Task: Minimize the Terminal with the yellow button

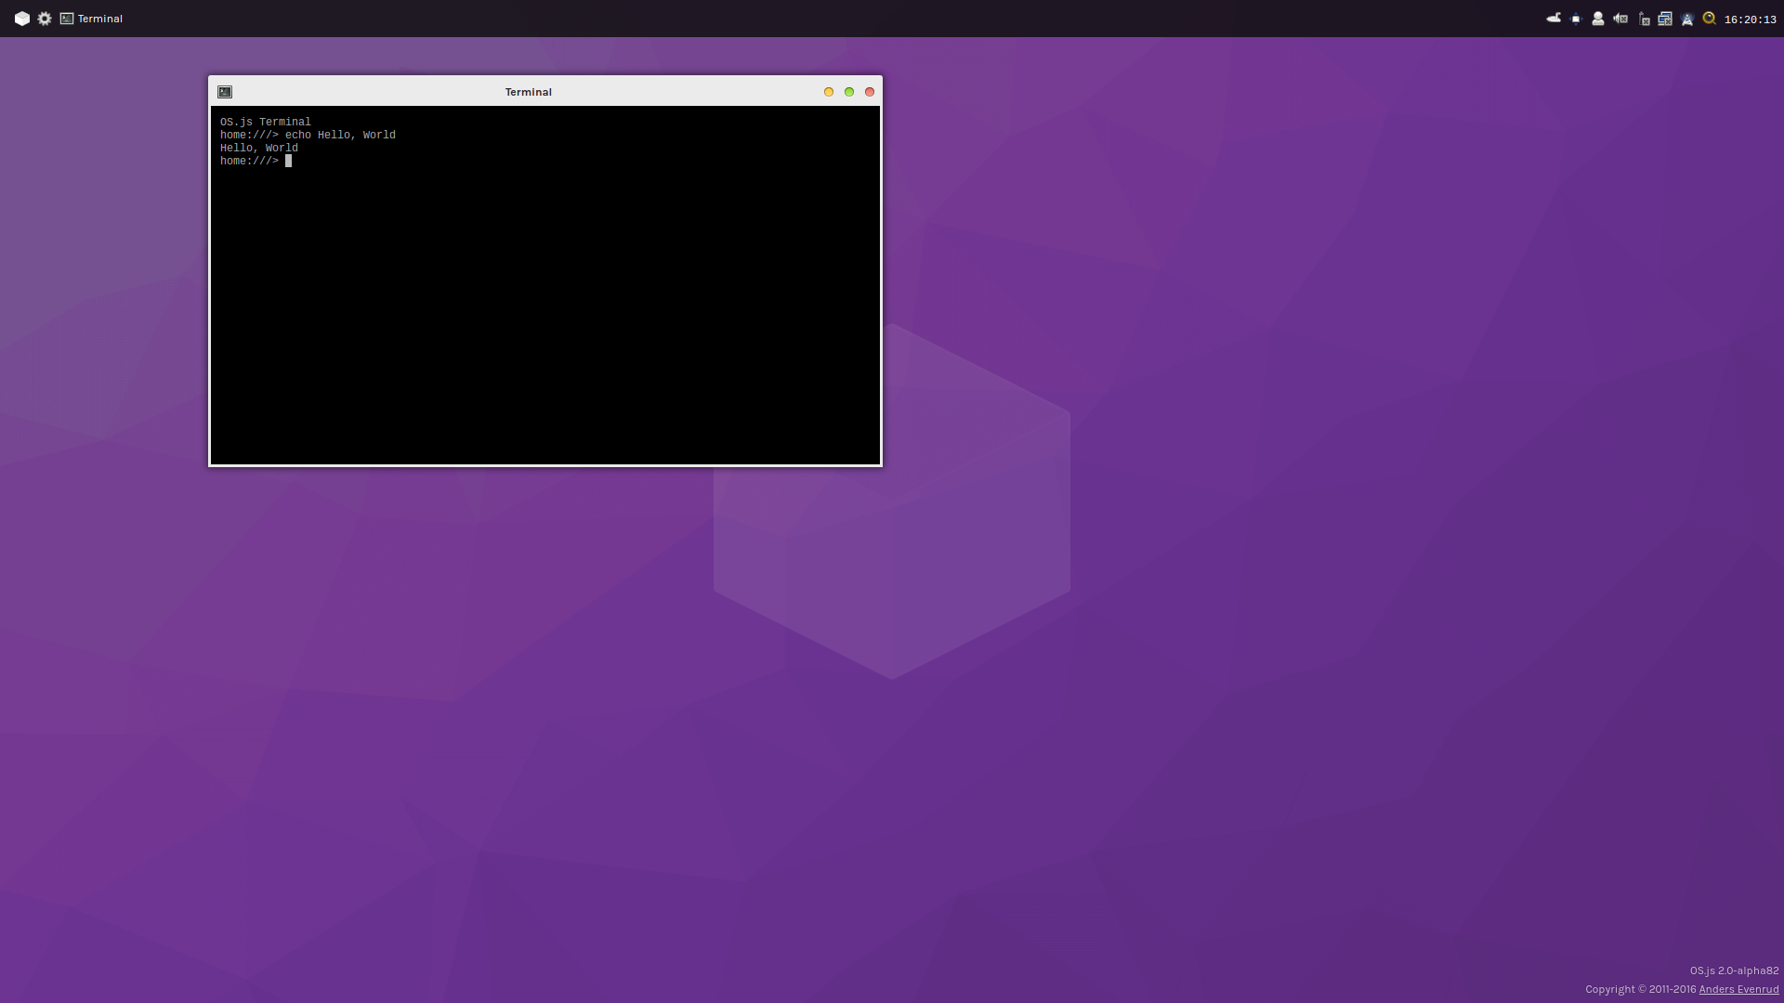Action: point(829,92)
